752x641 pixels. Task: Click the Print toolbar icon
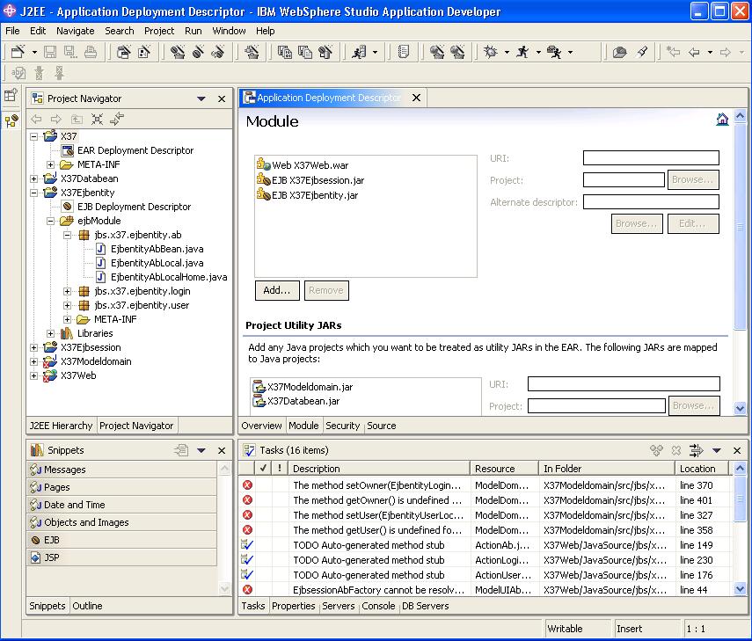pyautogui.click(x=91, y=52)
